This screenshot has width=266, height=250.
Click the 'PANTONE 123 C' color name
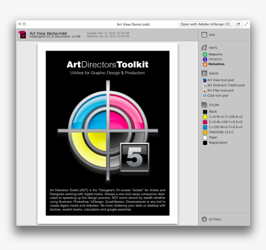pyautogui.click(x=221, y=132)
